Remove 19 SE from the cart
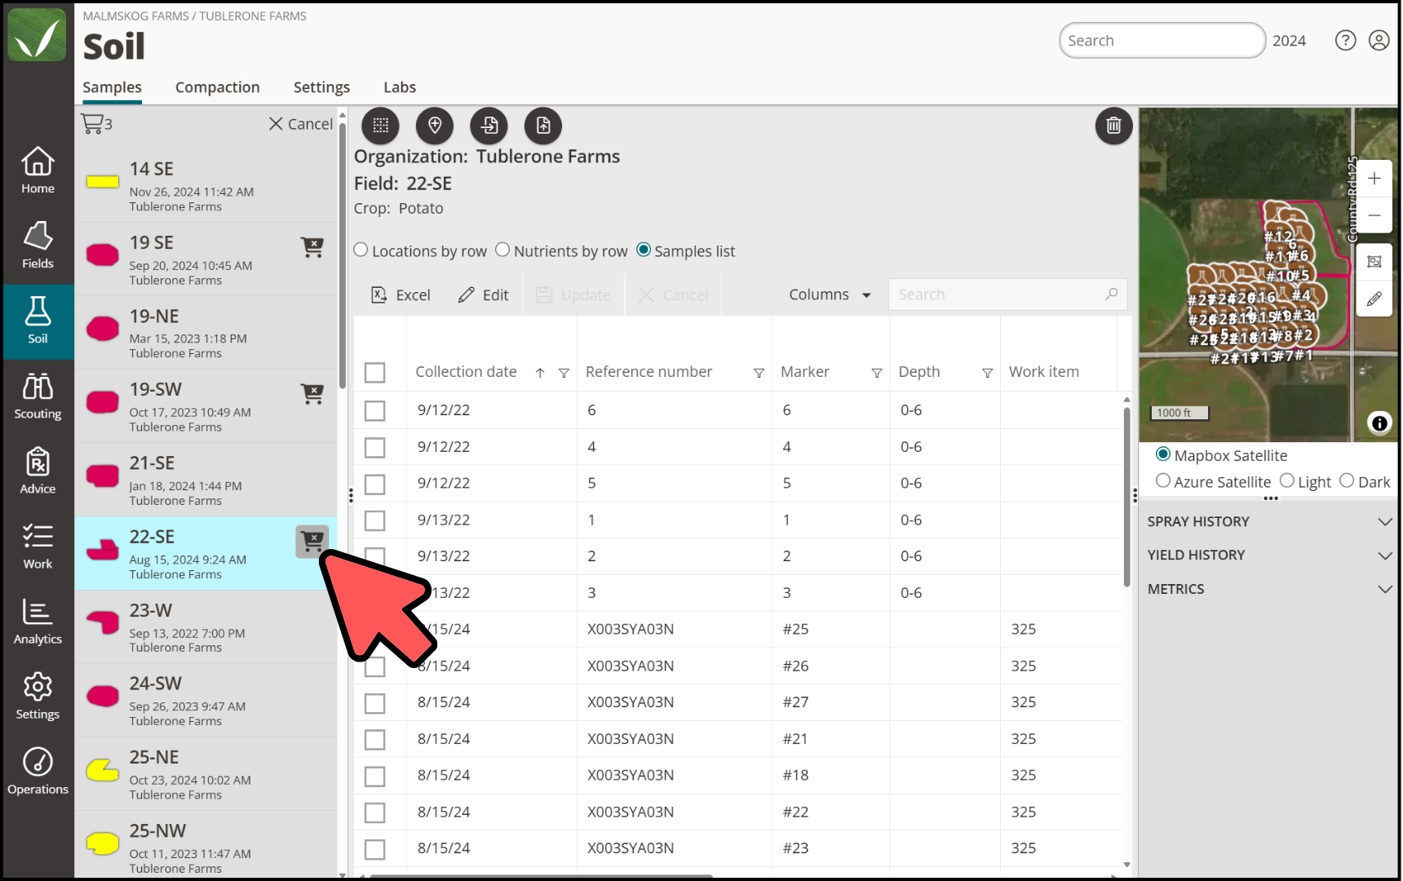 312,246
